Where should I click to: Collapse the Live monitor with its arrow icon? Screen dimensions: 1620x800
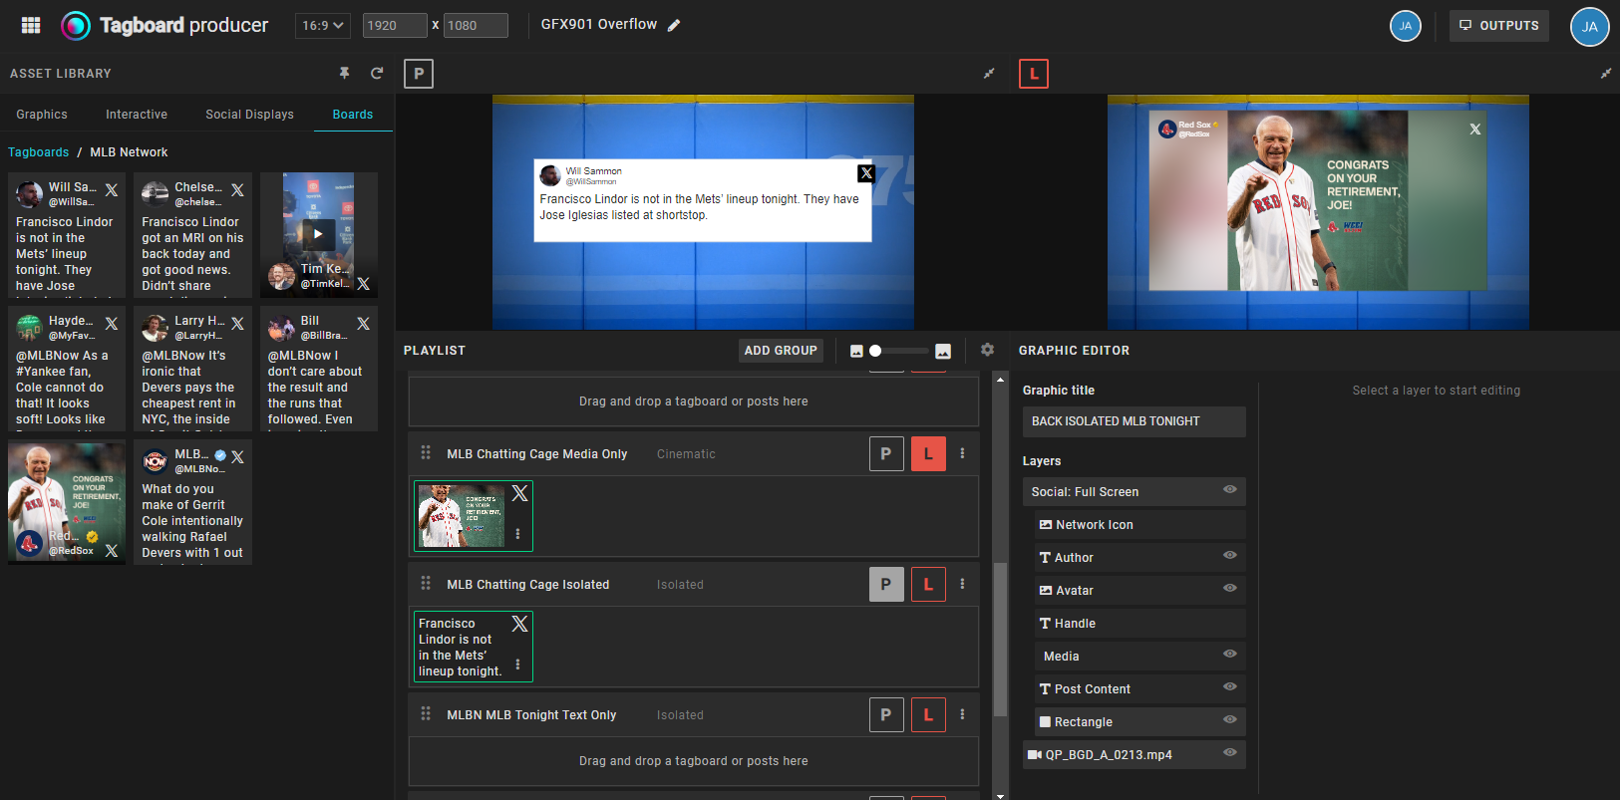click(x=1605, y=74)
